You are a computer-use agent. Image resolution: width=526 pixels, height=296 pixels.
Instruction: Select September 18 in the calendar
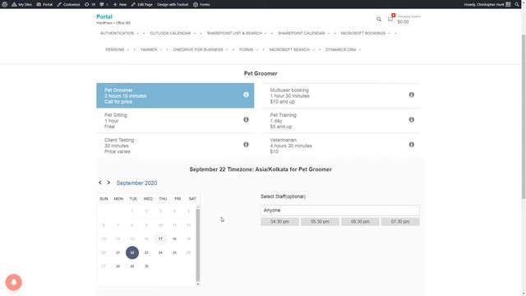tap(174, 238)
